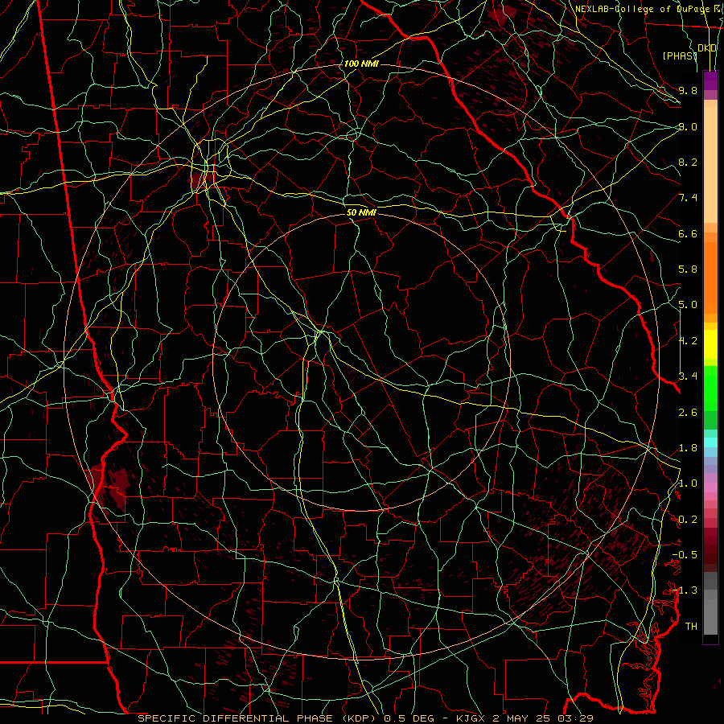Select the pink segment of the color bar
Screen dimensions: 724x724
710,487
